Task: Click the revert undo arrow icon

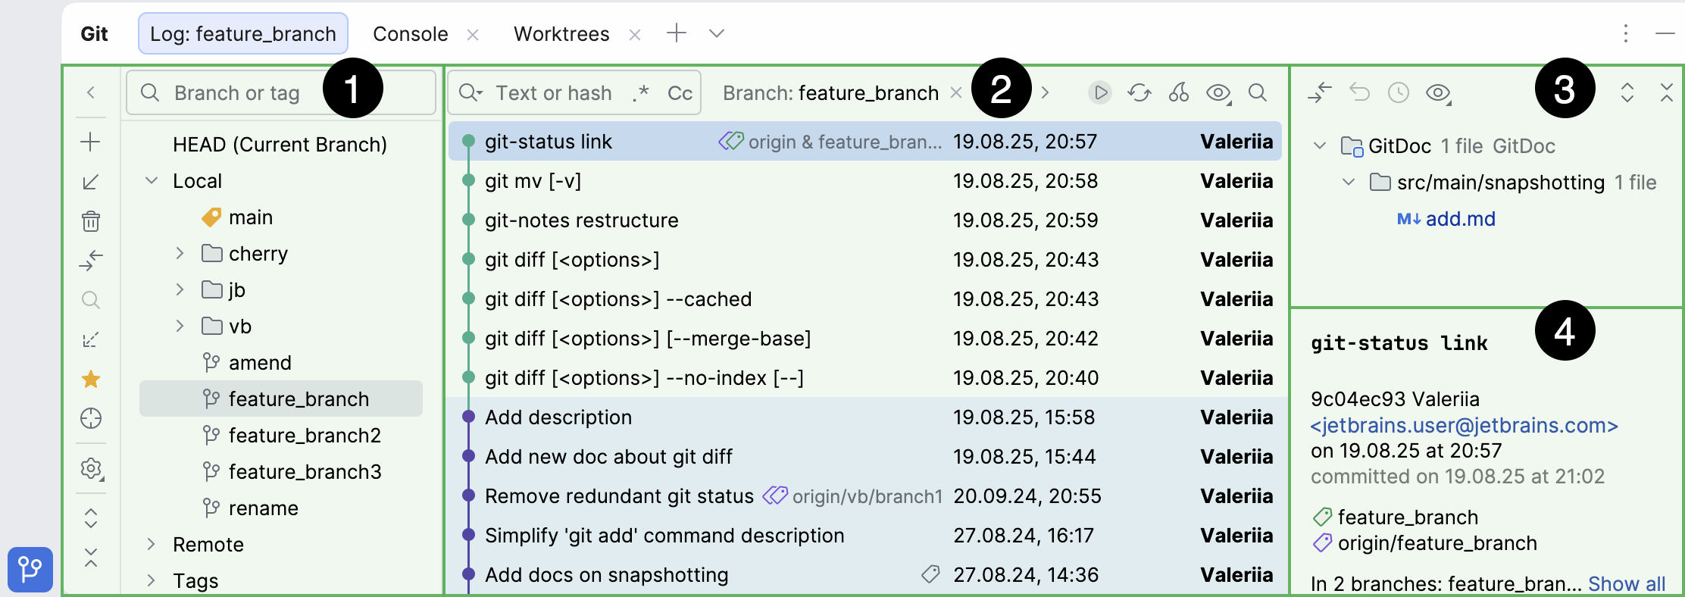Action: click(1360, 92)
